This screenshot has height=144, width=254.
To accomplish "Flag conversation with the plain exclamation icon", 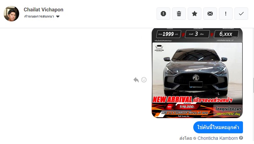I will pos(226,14).
